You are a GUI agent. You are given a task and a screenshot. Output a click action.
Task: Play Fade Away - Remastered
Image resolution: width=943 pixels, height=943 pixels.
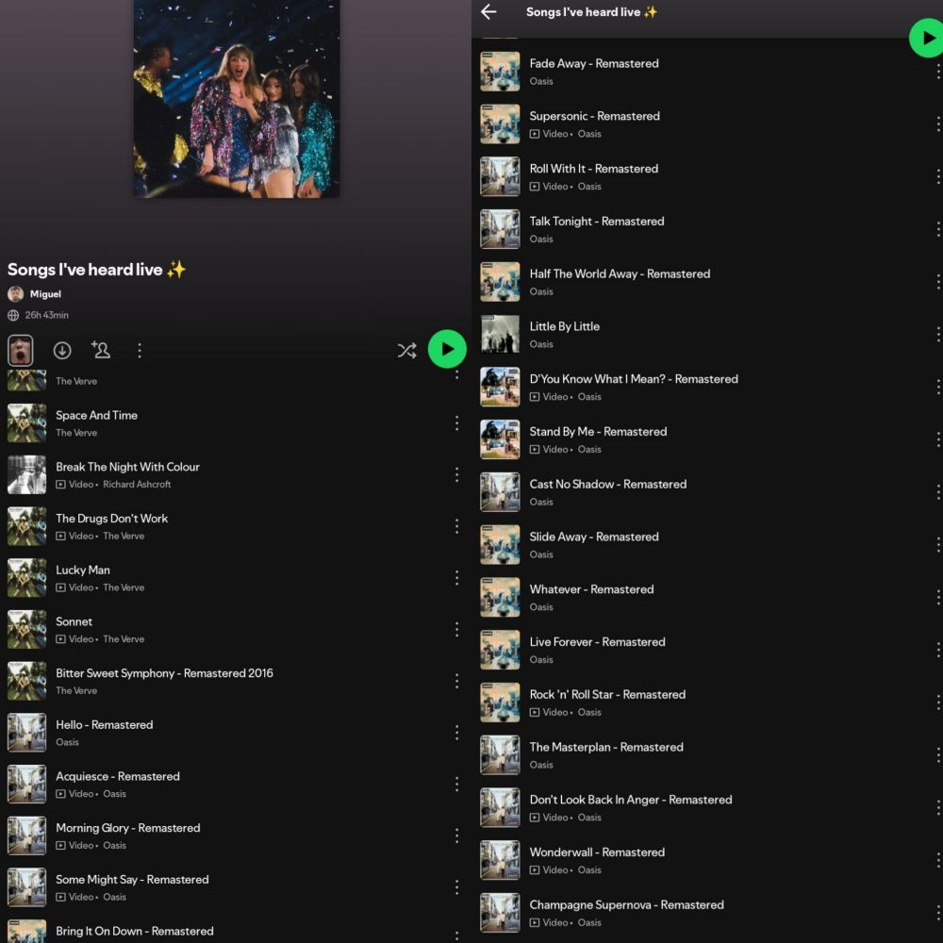[707, 72]
